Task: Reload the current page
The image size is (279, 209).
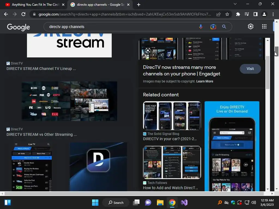Action: coord(23,14)
